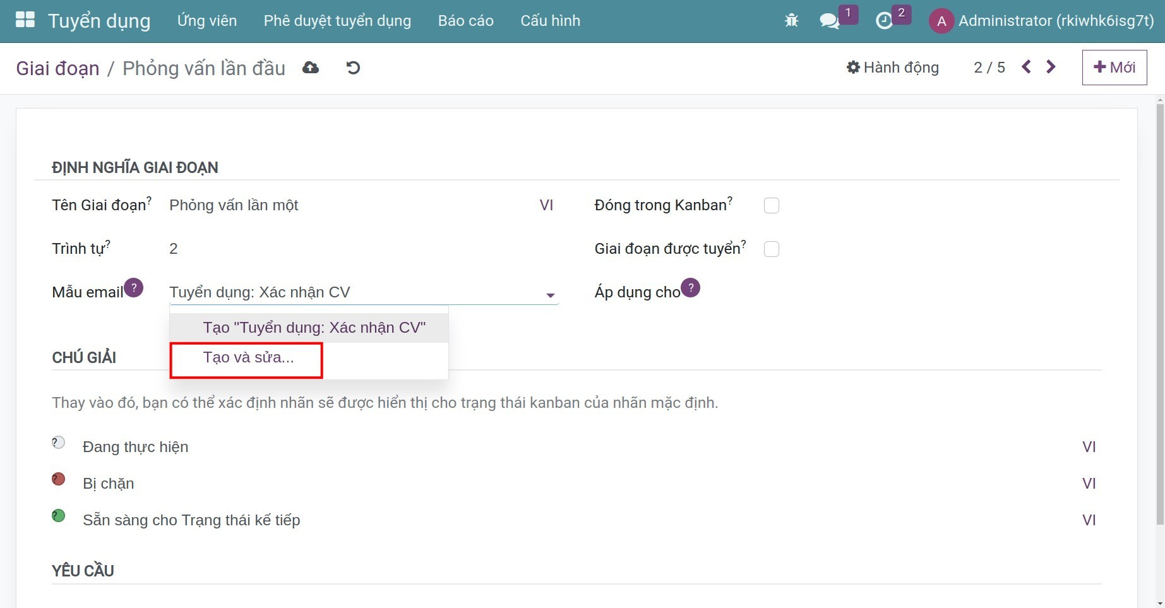Go to next record arrow
The height and width of the screenshot is (608, 1165).
pyautogui.click(x=1051, y=67)
